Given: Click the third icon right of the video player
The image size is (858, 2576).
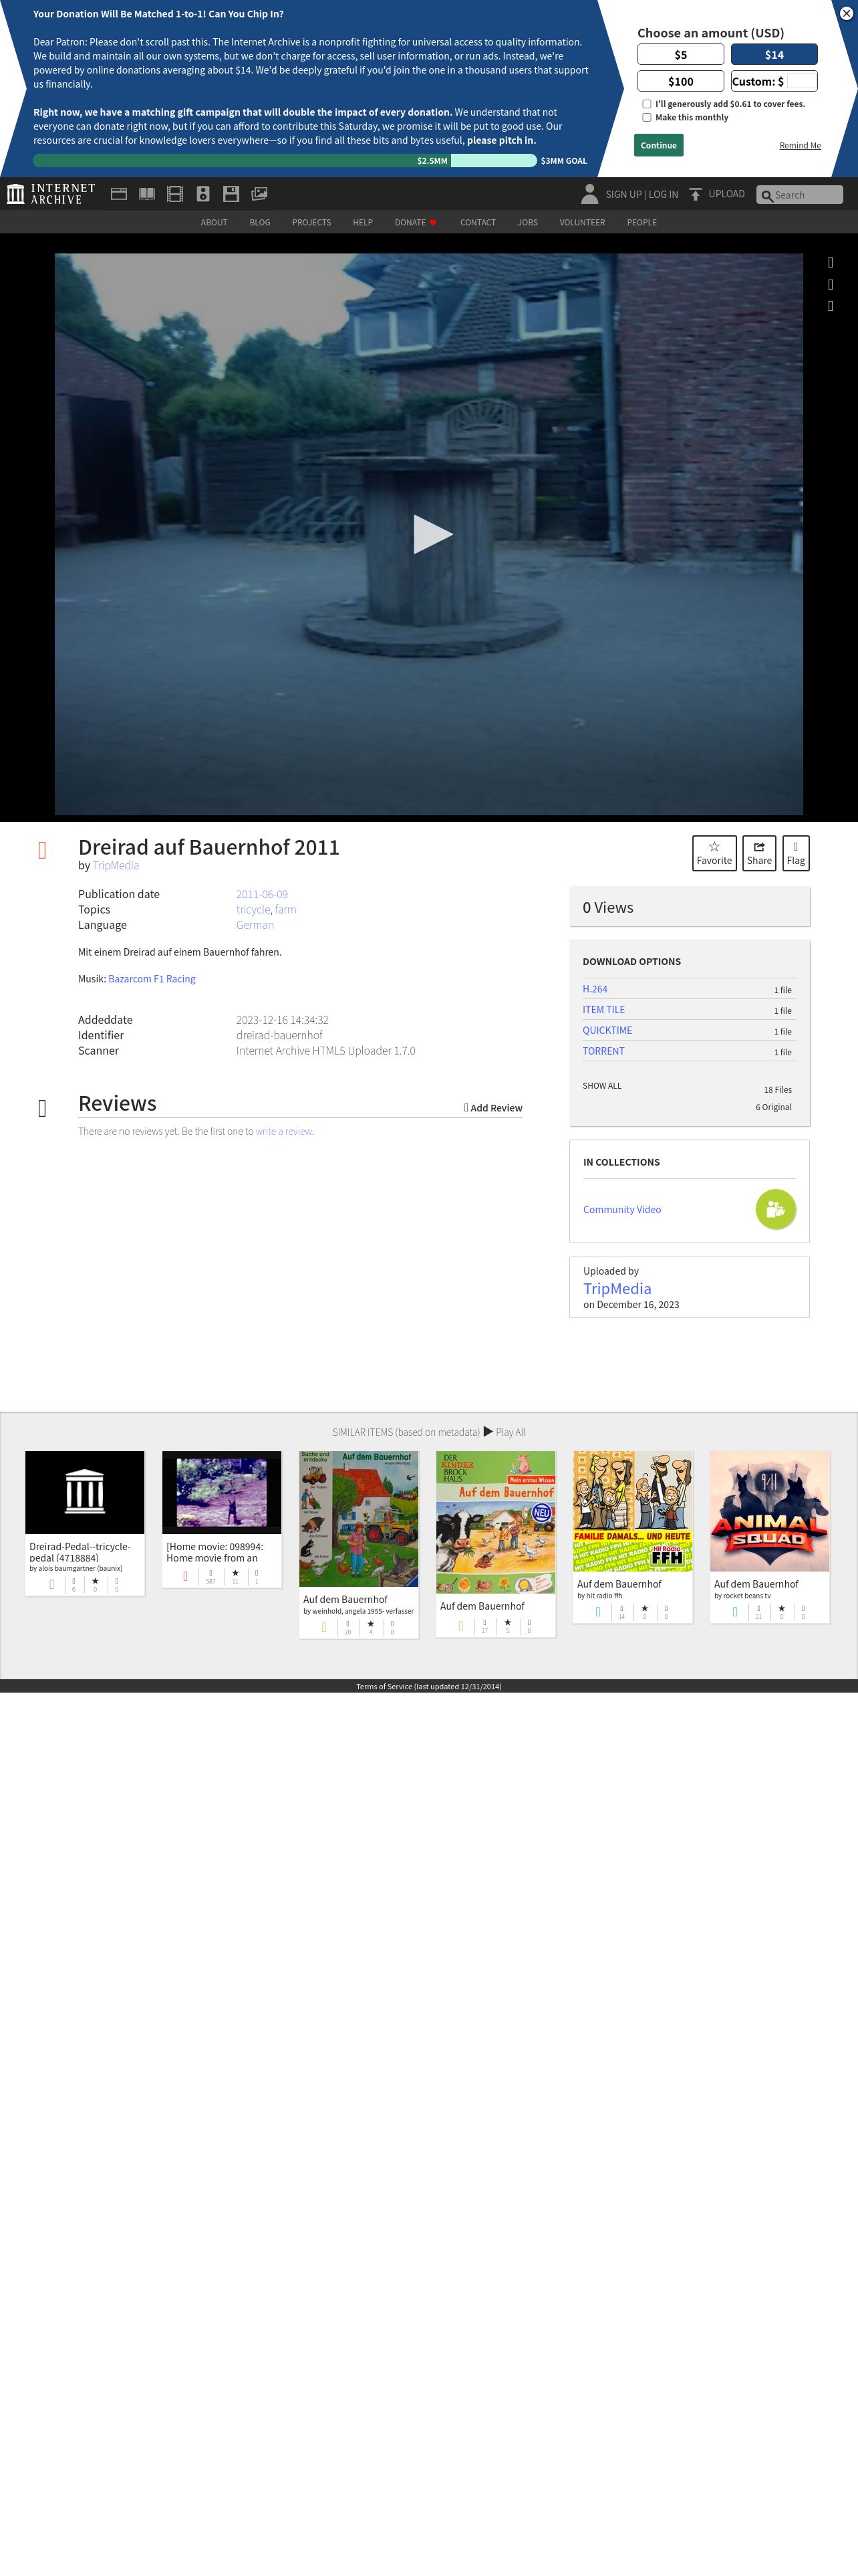Looking at the screenshot, I should 830,306.
